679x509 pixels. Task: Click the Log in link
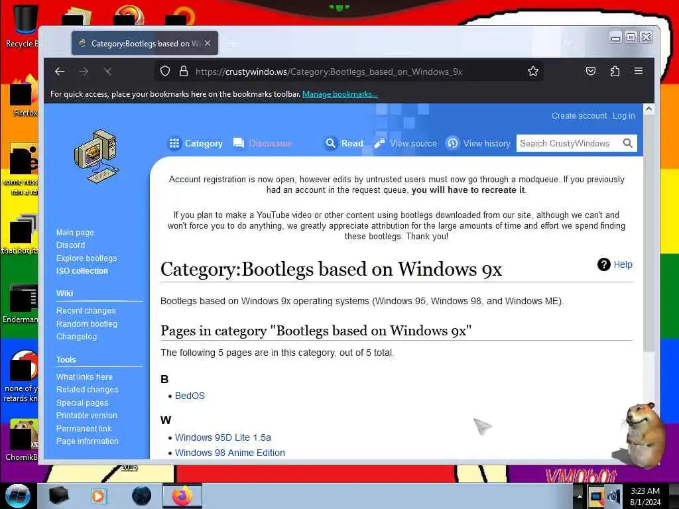click(623, 115)
